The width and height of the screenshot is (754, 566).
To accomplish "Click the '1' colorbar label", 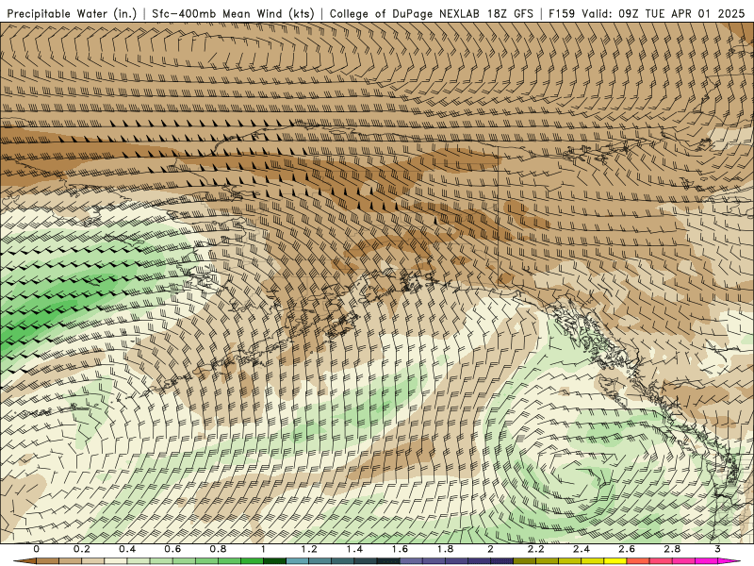I will point(263,549).
